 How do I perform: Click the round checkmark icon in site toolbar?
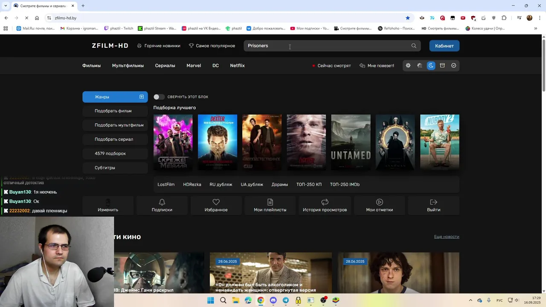pos(454,66)
